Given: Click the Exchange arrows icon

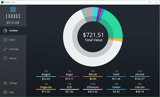Looking at the screenshot, I should [5, 49].
